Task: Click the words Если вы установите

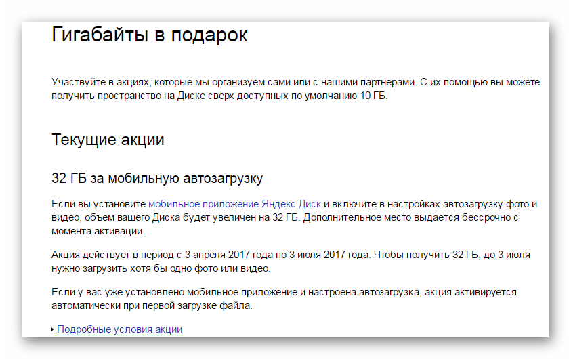Action: tap(99, 203)
